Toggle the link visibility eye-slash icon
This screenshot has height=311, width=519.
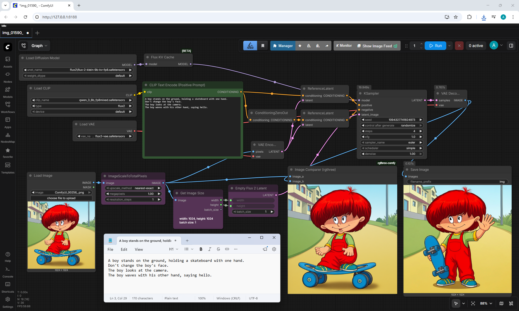point(511,303)
